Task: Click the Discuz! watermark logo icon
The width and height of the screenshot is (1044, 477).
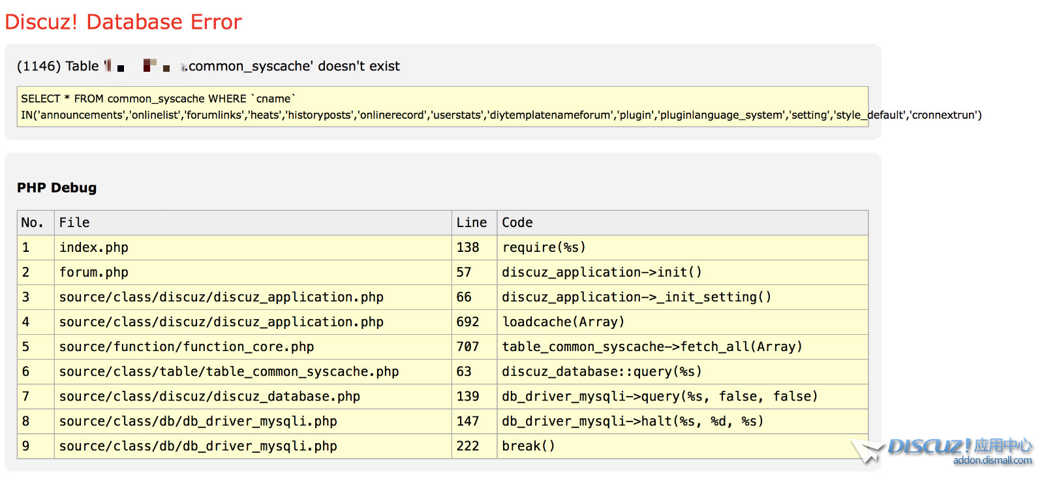Action: coord(941,449)
